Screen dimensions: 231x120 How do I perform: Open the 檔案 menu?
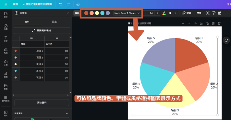16,4
